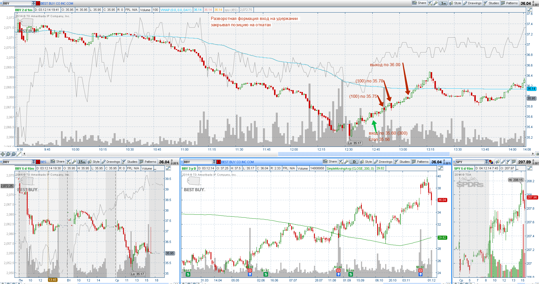The width and height of the screenshot is (539, 284).
Task: Toggle price-axis scale icon of top chart
Action: pyautogui.click(x=530, y=10)
